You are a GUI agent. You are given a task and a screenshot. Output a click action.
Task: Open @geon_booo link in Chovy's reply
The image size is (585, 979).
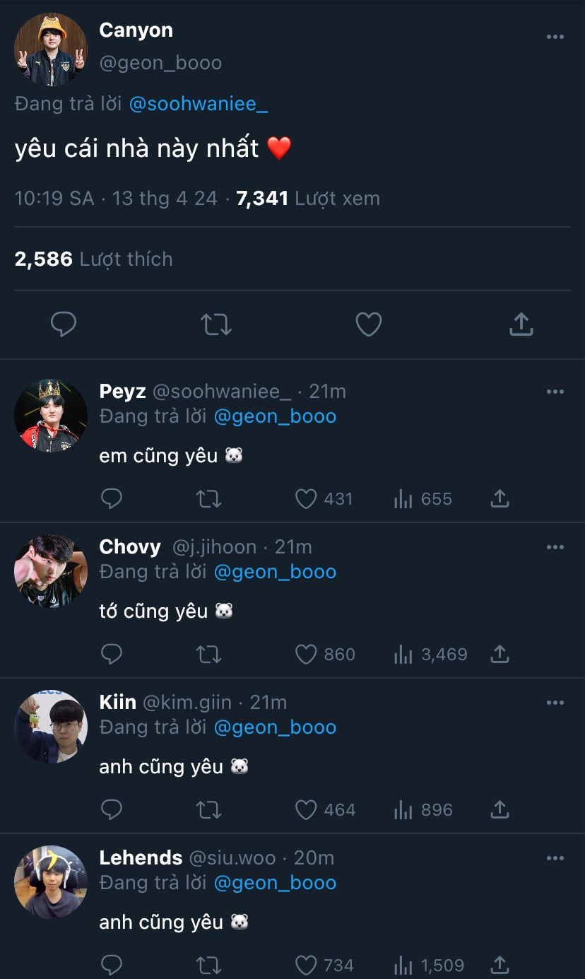tap(275, 571)
